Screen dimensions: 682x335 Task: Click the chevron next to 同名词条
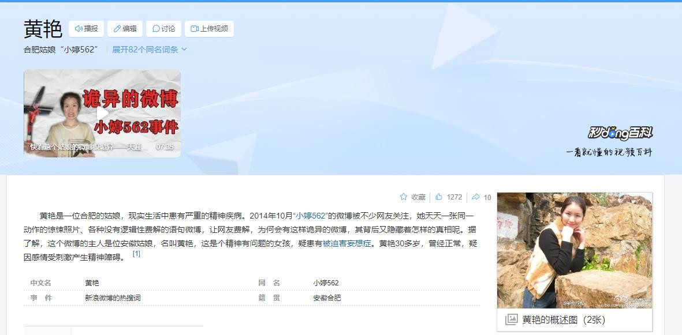(184, 50)
